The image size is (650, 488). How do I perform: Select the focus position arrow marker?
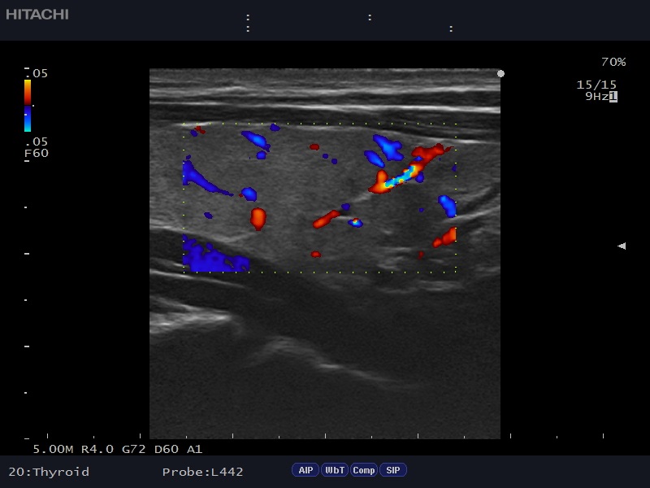coord(622,246)
